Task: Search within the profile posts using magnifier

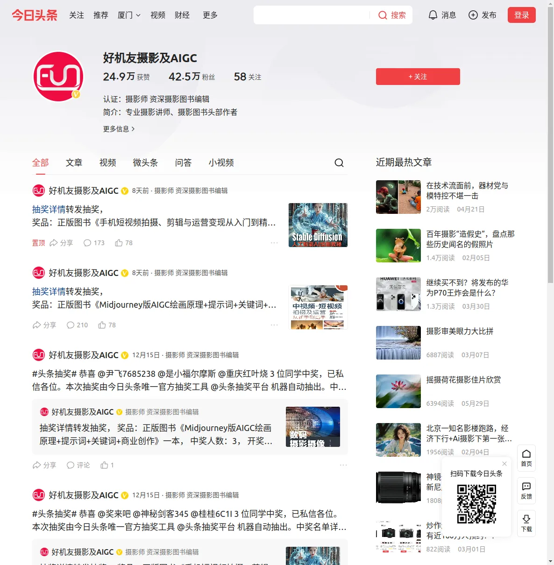Action: click(x=339, y=162)
